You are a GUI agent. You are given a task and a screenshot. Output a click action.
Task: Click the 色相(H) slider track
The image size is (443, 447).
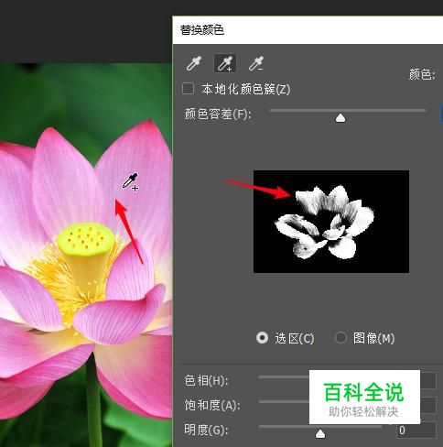pos(284,377)
